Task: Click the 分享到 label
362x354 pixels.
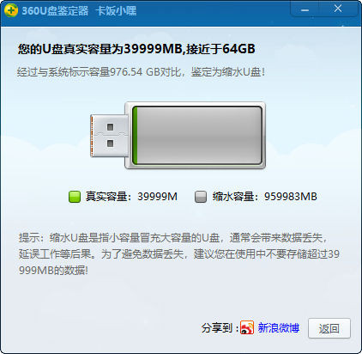Action: [220, 328]
